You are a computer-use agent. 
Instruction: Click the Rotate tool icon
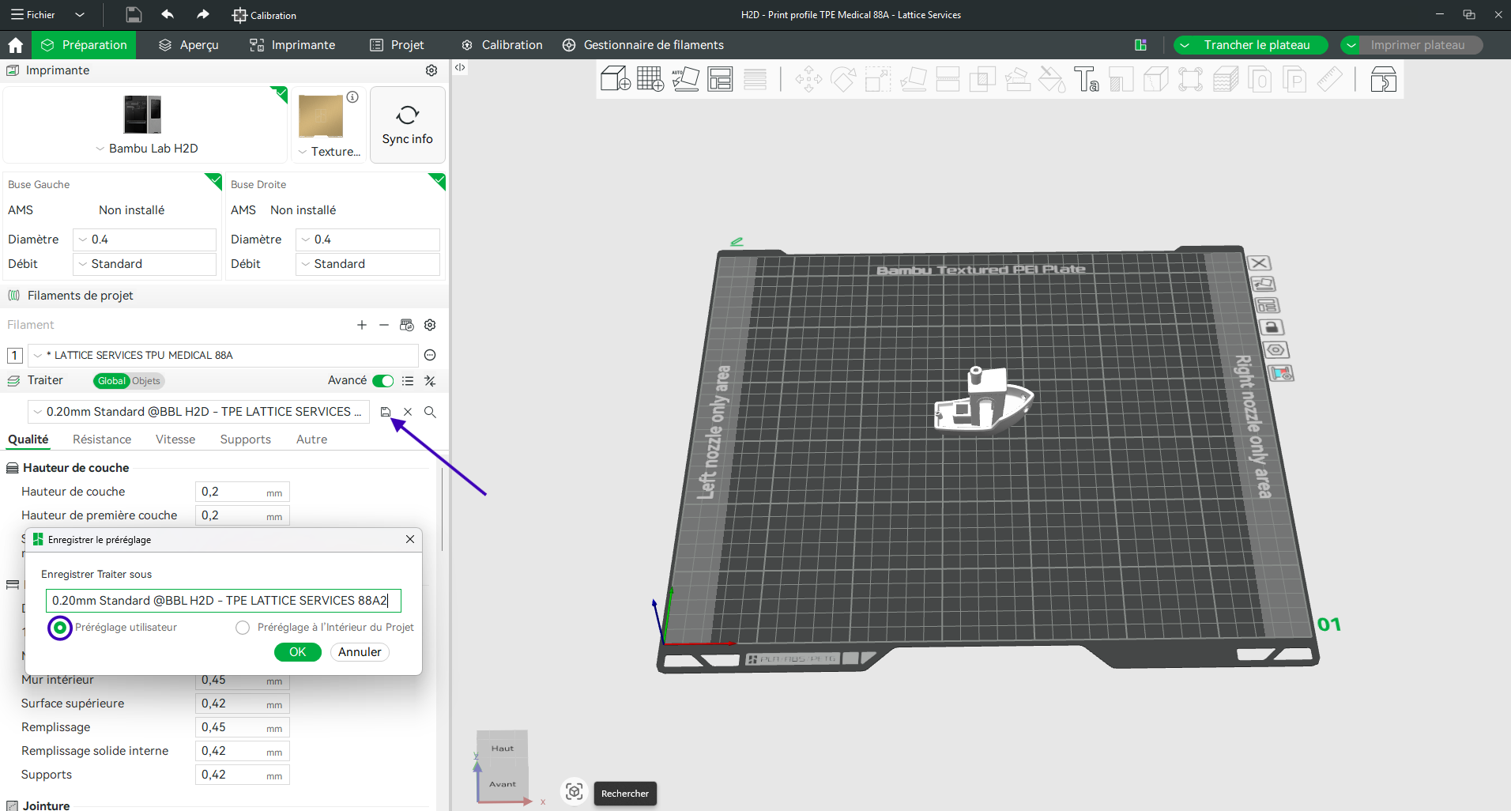pos(843,79)
